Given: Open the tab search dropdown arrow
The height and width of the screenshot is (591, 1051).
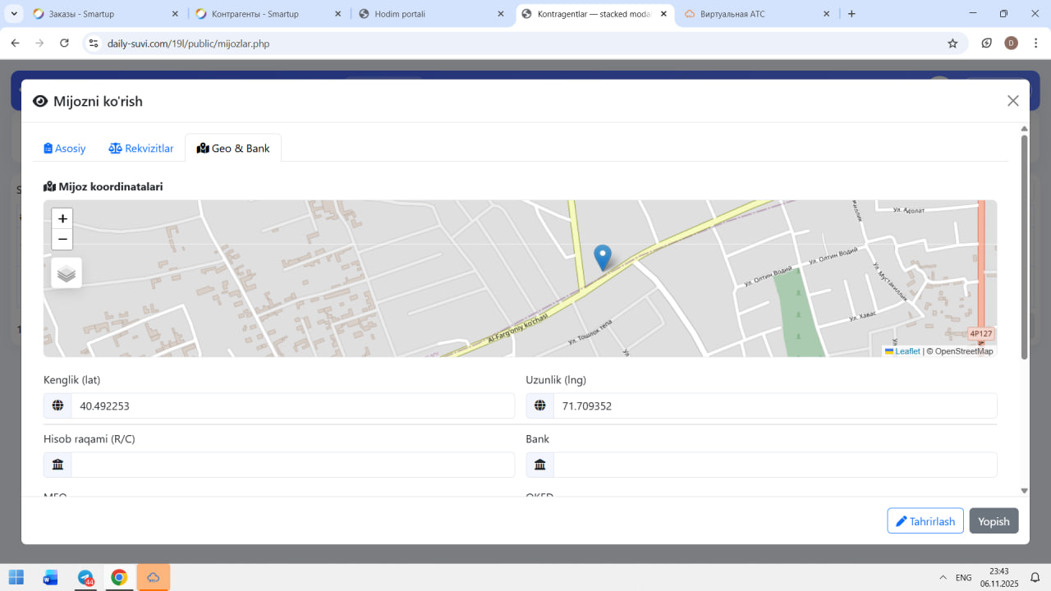Looking at the screenshot, I should [x=14, y=14].
